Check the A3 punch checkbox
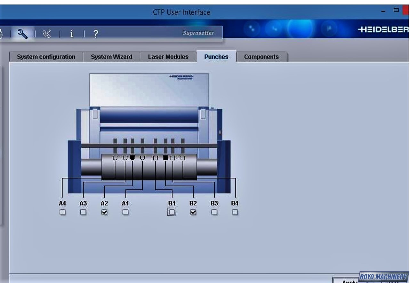This screenshot has width=410, height=283. pyautogui.click(x=83, y=212)
